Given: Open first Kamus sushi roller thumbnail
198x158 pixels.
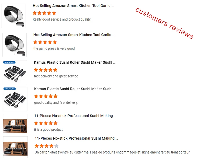Looking at the screenshot, I should 15,72.
